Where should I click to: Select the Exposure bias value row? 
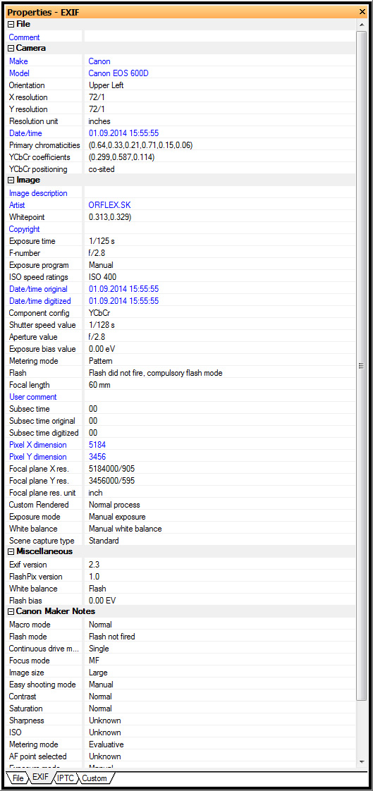pyautogui.click(x=181, y=349)
